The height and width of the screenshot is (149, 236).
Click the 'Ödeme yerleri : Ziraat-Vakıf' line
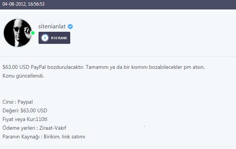(x=34, y=128)
